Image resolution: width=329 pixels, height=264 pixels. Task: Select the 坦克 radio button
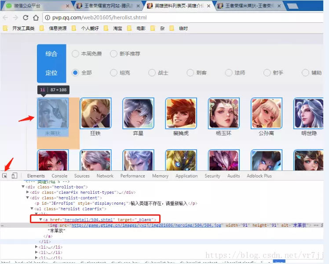(x=113, y=73)
